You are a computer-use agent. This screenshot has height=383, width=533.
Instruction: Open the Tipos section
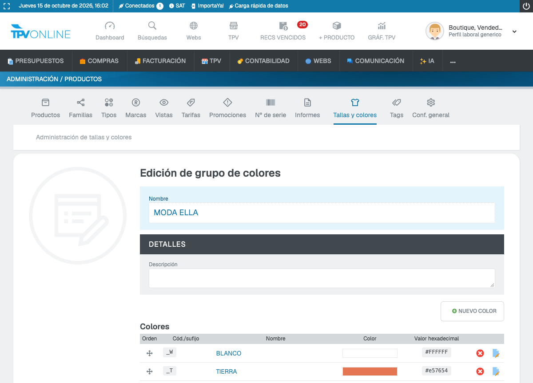click(109, 109)
